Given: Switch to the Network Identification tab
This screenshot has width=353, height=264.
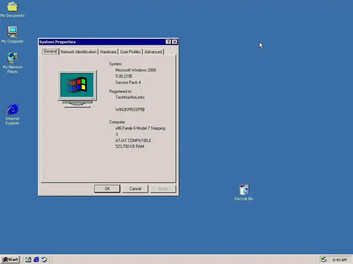Looking at the screenshot, I should [x=78, y=52].
